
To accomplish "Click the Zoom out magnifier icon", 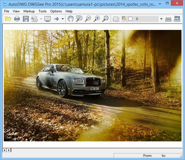I will (x=88, y=19).
